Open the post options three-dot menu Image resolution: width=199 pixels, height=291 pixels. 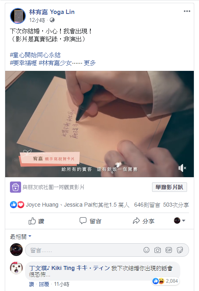[x=187, y=11]
